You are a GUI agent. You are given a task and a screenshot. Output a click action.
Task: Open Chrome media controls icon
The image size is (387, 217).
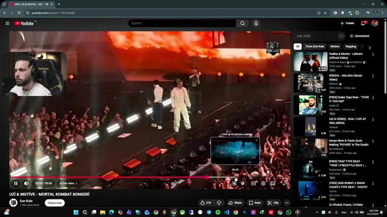(x=368, y=13)
